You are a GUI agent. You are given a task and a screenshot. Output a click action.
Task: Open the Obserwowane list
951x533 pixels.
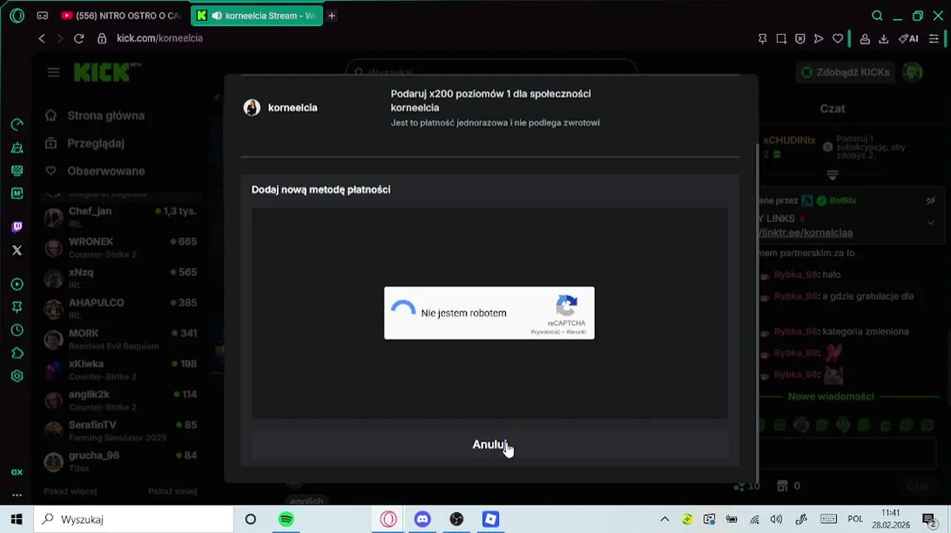click(x=96, y=171)
